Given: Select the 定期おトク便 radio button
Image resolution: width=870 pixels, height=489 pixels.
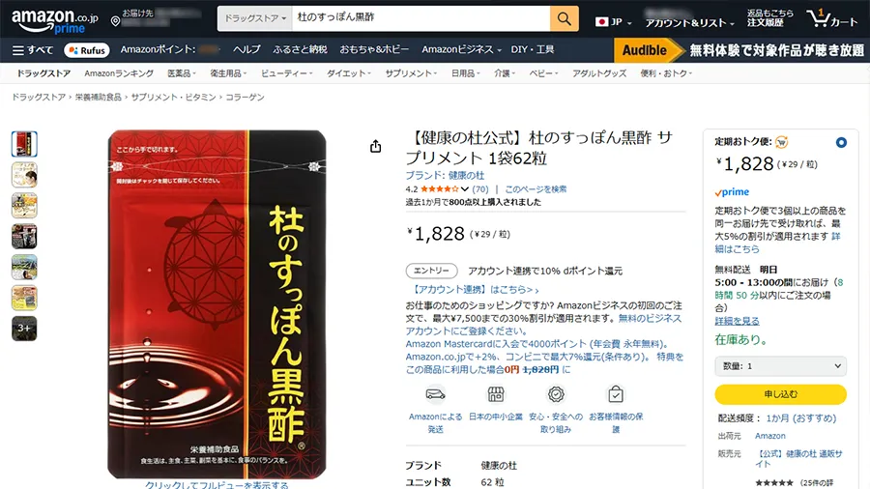Looking at the screenshot, I should (841, 142).
